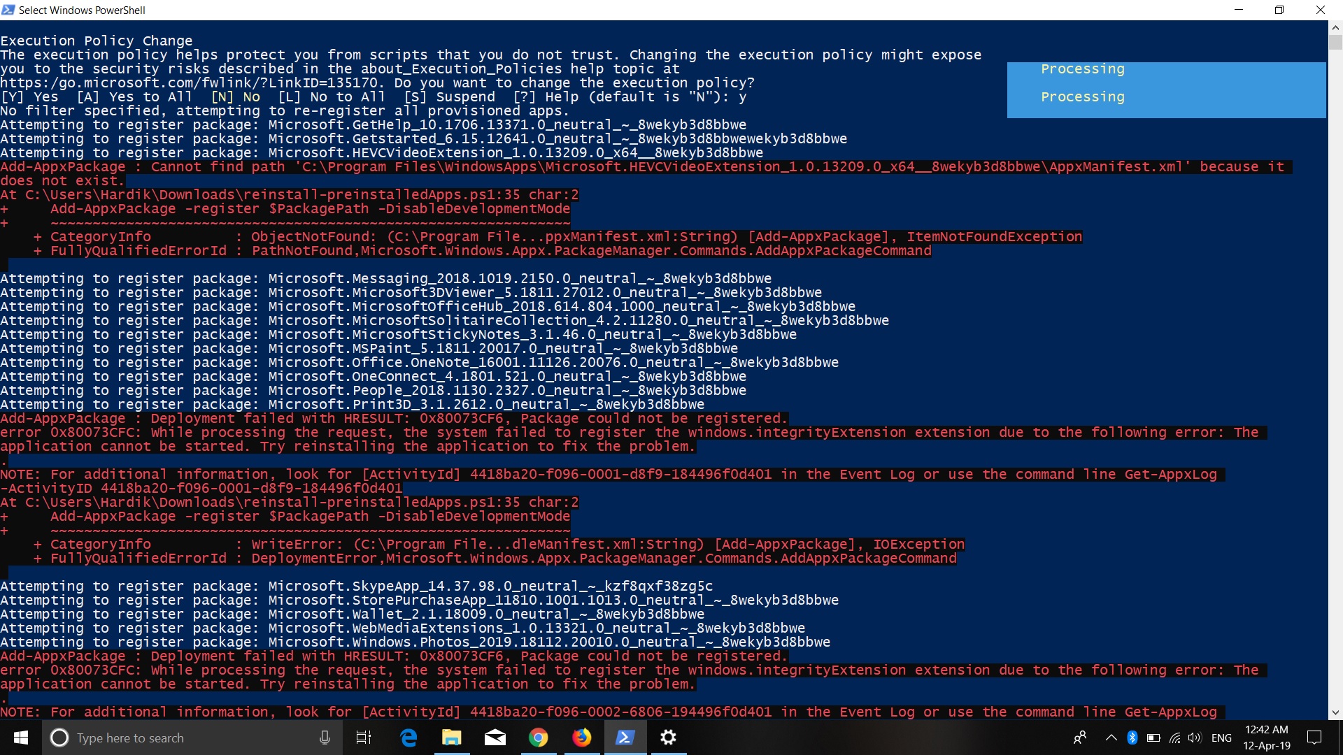The width and height of the screenshot is (1343, 755).
Task: Click the PathNotFound FullyQualifiedErrorId line
Action: pos(483,250)
